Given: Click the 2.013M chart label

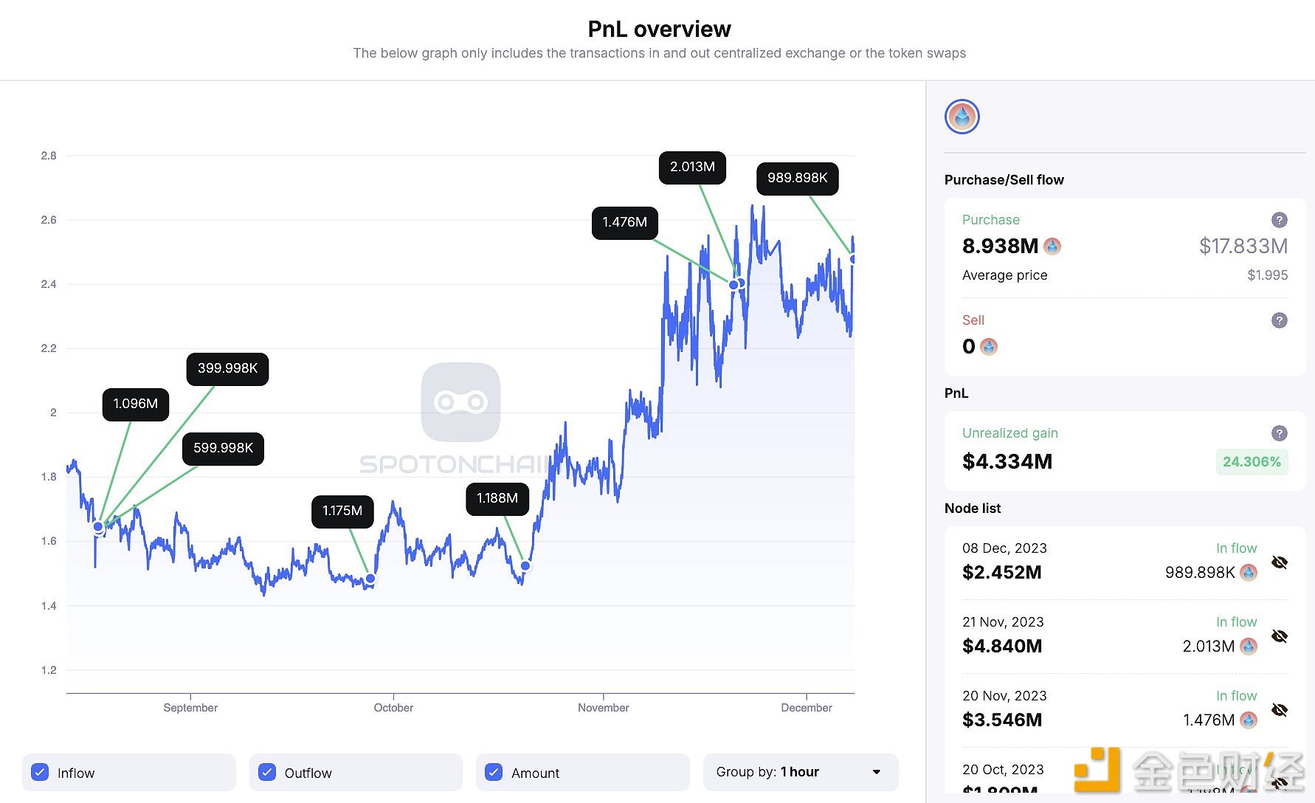Looking at the screenshot, I should click(x=692, y=168).
